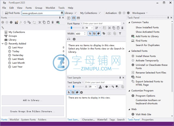Click the Copy icon in Fonts panel toolbar
Image resolution: width=174 pixels, height=126 pixels.
(44, 22)
